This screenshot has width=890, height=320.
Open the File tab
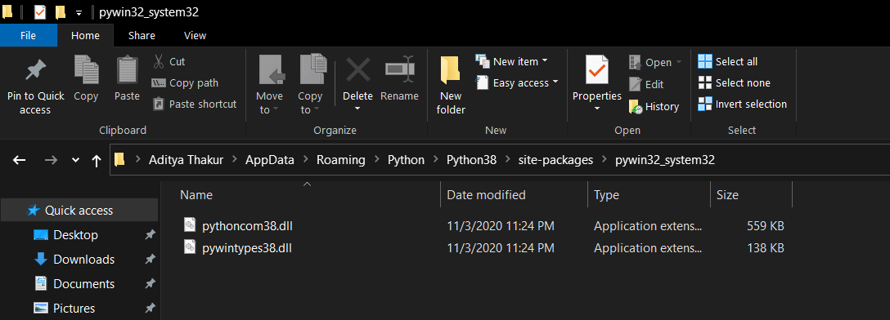point(29,35)
